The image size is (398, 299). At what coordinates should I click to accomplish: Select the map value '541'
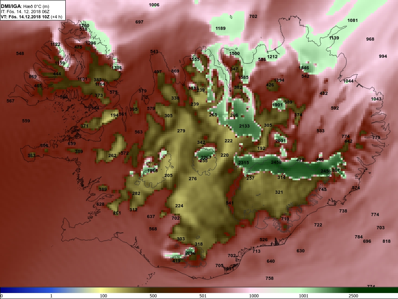point(230,203)
